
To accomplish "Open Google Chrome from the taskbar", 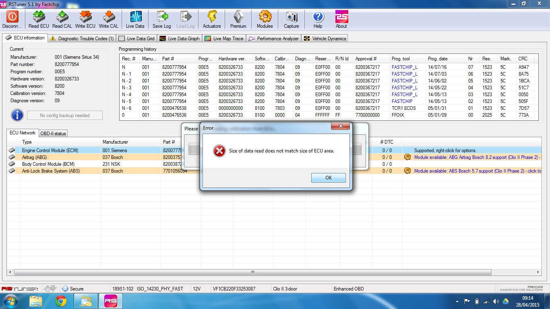I will click(x=61, y=301).
